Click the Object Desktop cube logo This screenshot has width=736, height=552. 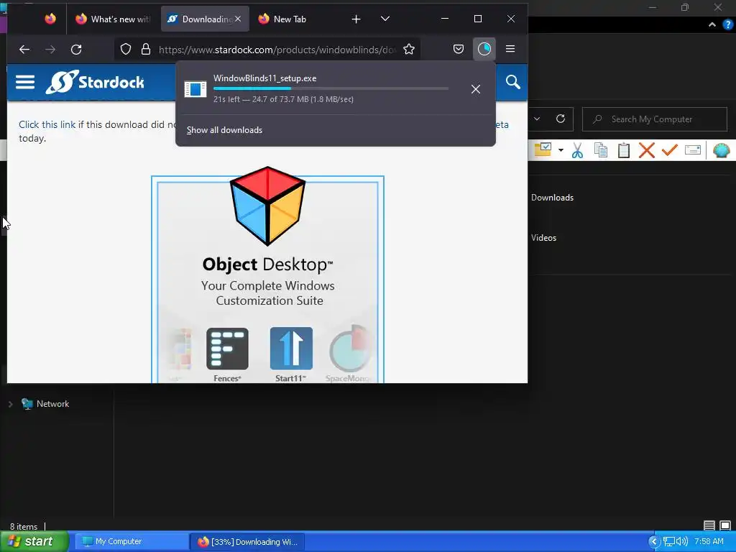pyautogui.click(x=267, y=206)
